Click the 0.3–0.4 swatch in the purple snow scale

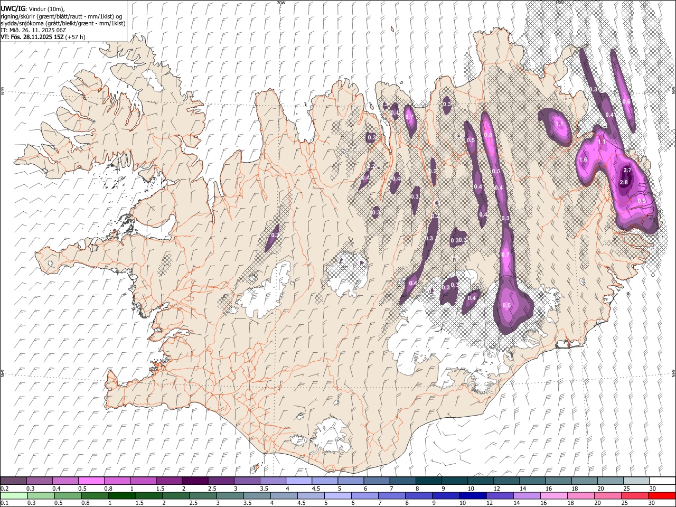click(40, 481)
